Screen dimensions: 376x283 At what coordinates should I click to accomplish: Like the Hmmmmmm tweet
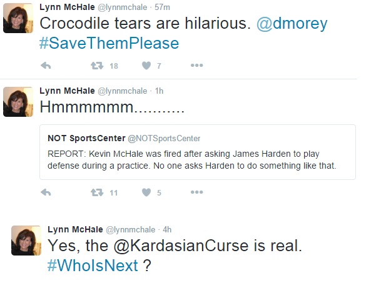pos(146,193)
